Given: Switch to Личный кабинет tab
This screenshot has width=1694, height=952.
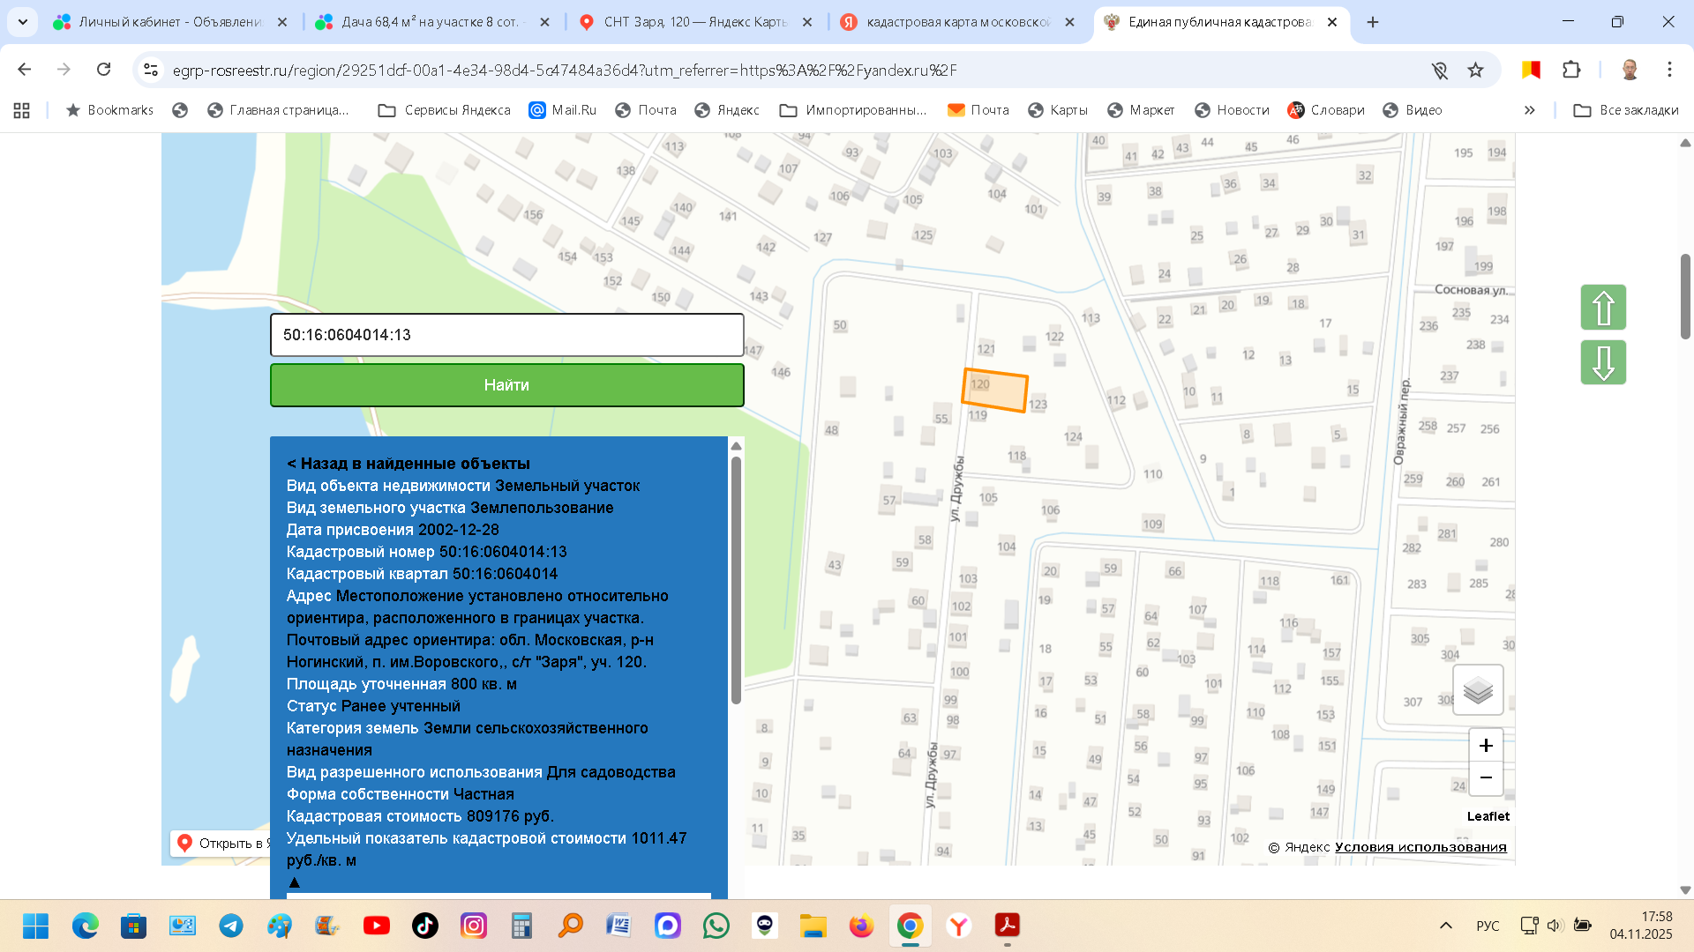Looking at the screenshot, I should point(169,22).
